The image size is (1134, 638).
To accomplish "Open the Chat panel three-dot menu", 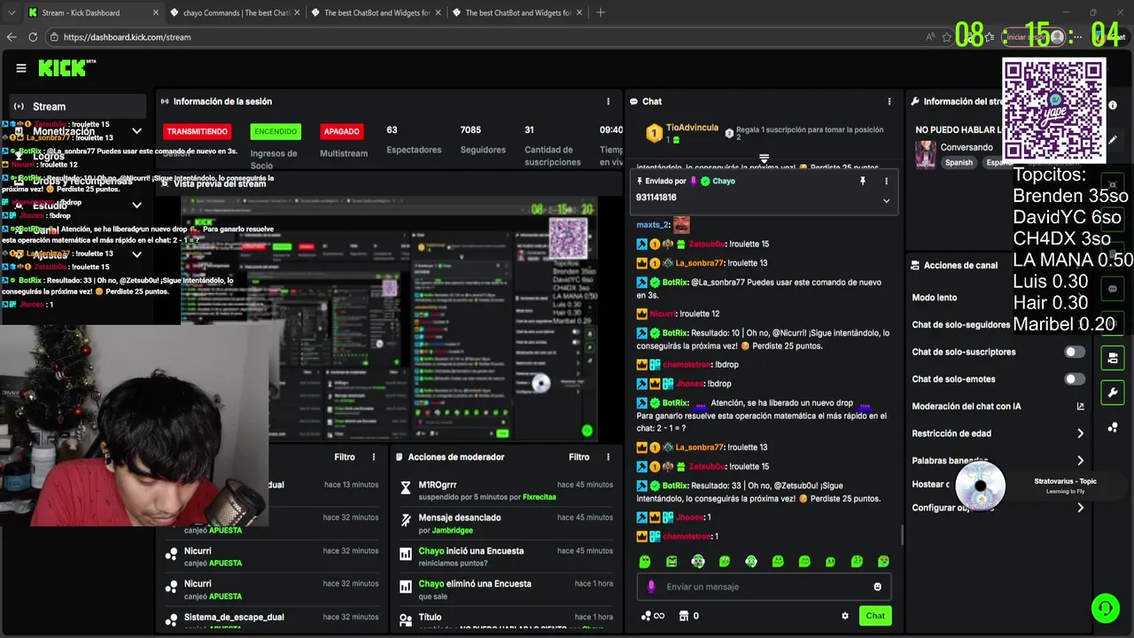I will 889,102.
